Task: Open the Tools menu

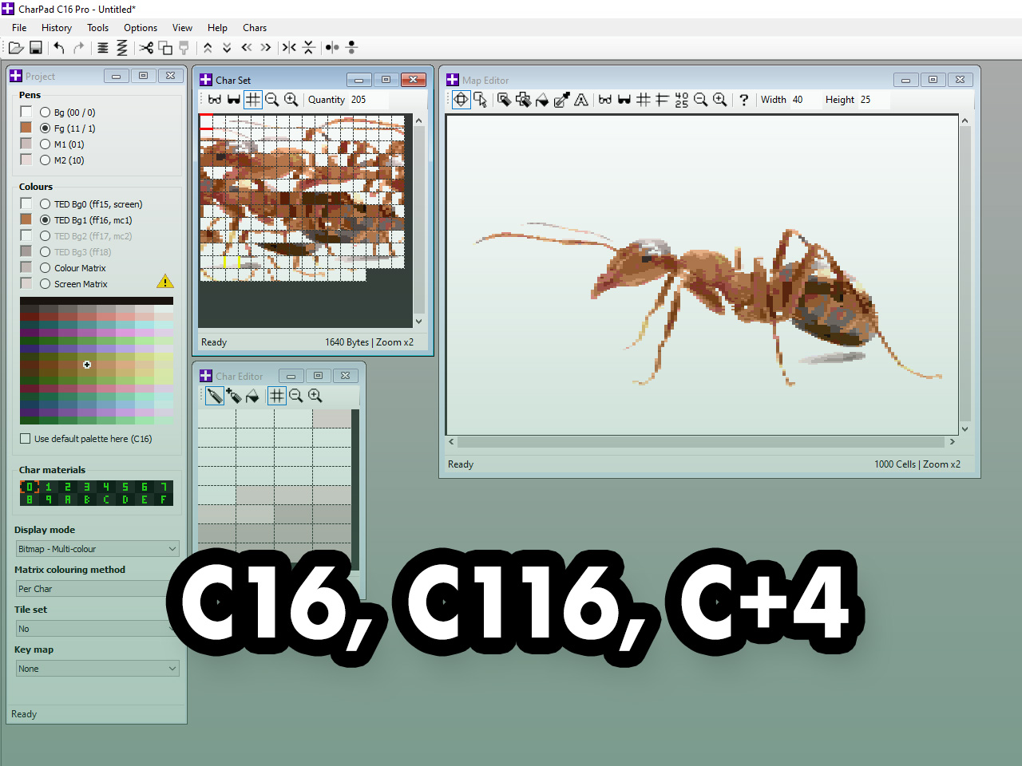Action: 97,28
